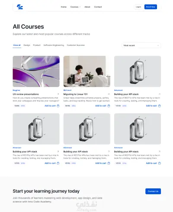Open the purple glass course thumbnail
Screen dimensions: 173x212
point(36,71)
